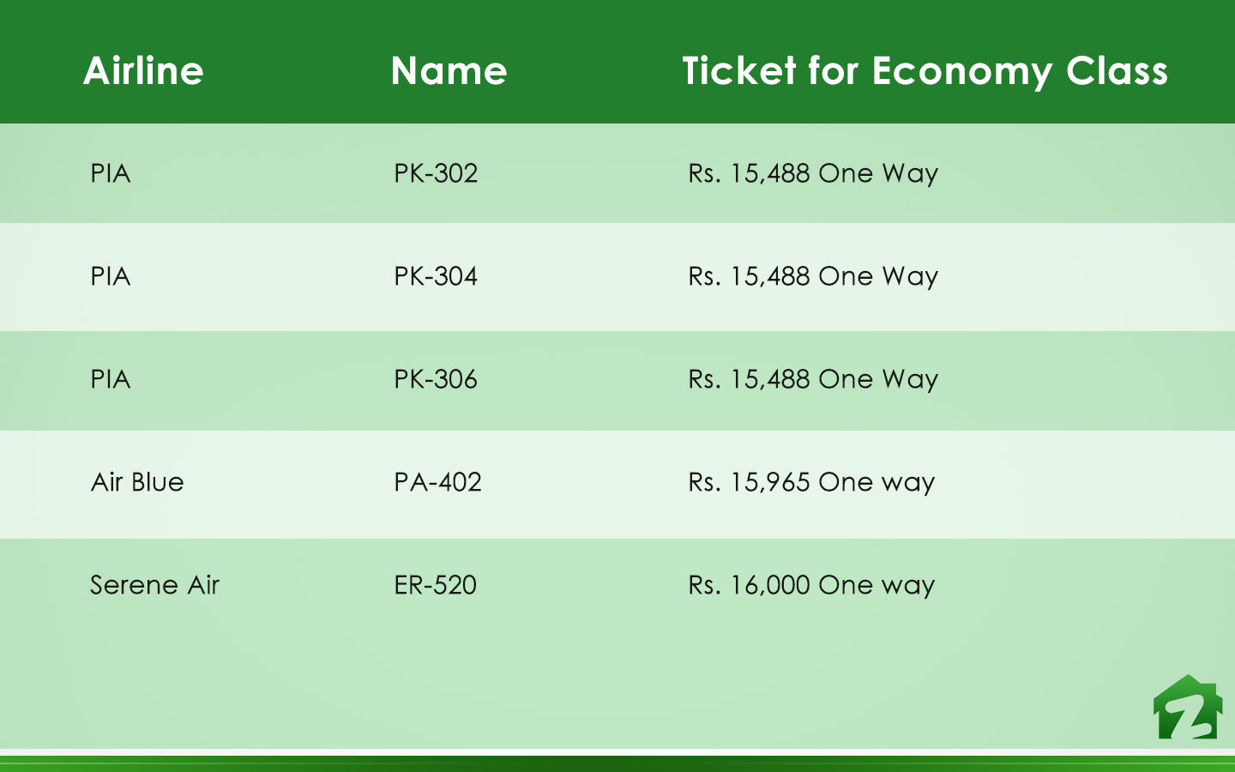Select the Ticket for Economy Class header

coord(925,71)
